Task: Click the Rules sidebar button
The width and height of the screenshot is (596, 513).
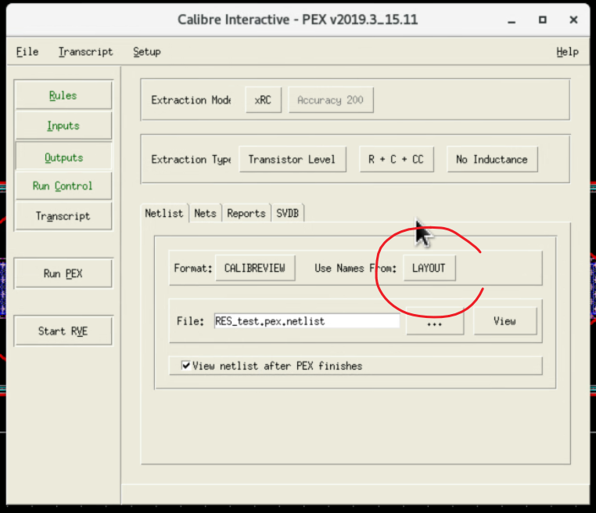Action: (63, 95)
